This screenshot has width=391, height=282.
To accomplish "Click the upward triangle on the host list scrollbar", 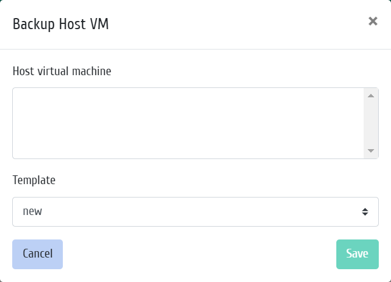I will pos(371,96).
